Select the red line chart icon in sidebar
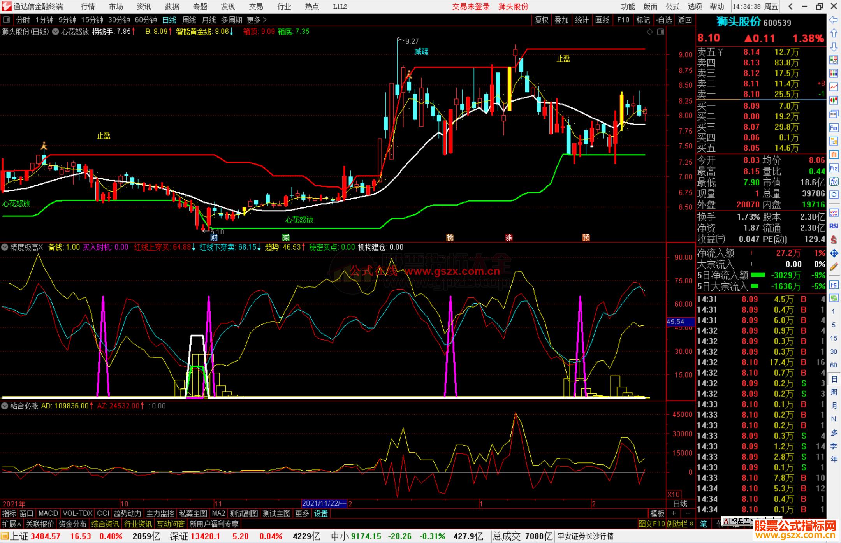Image resolution: width=841 pixels, height=543 pixels. point(834,87)
